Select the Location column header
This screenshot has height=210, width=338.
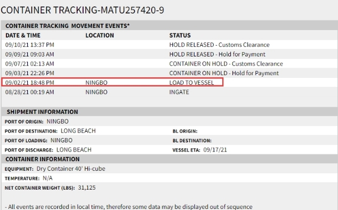(x=100, y=35)
